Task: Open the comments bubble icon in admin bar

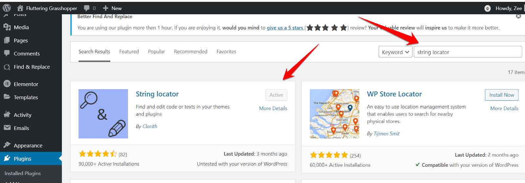Action: [x=87, y=8]
